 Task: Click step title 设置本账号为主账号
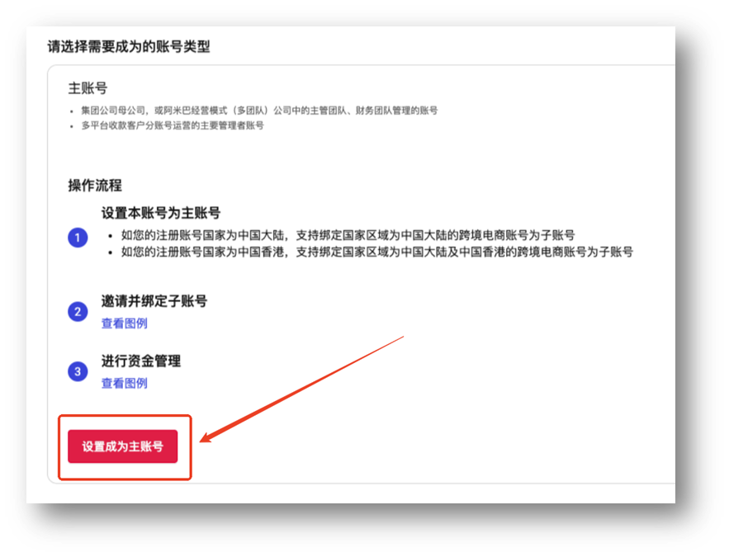[x=161, y=213]
